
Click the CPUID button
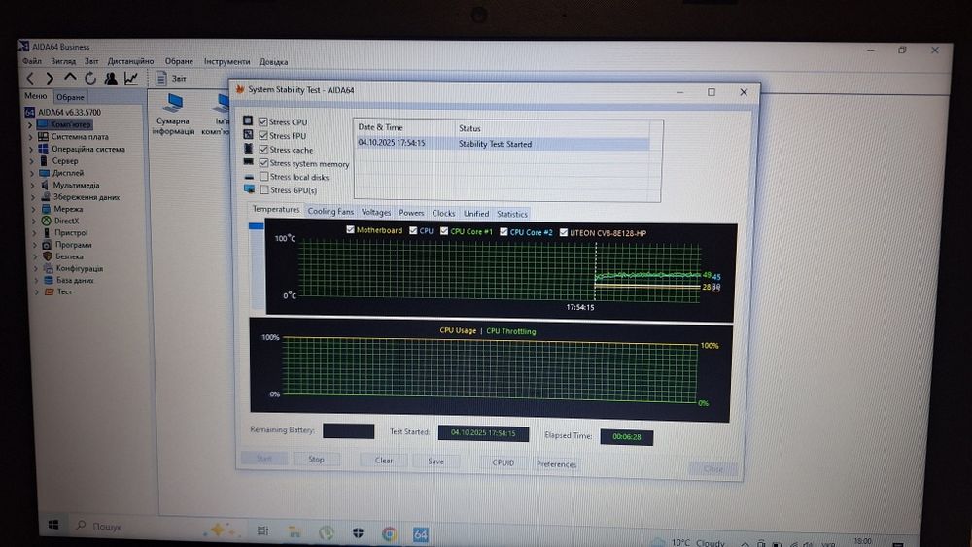[503, 462]
